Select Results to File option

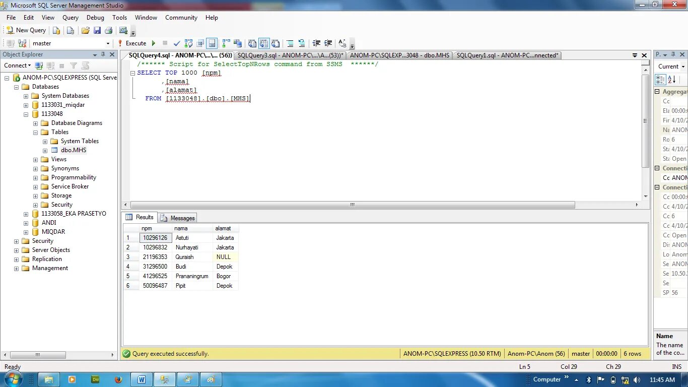(x=276, y=43)
